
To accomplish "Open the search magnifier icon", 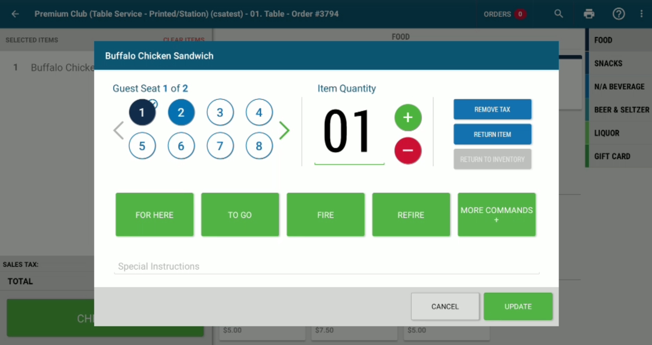I will [x=559, y=14].
